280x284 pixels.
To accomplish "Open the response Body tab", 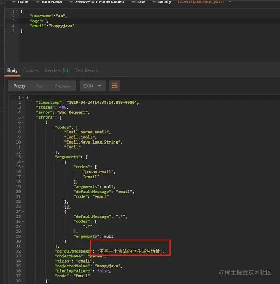I will 12,71.
